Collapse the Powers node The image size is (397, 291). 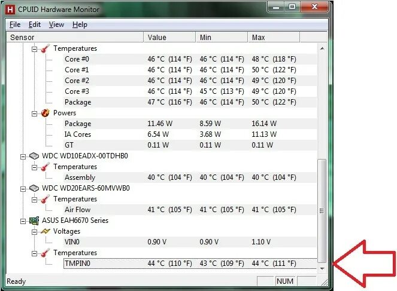click(x=34, y=114)
